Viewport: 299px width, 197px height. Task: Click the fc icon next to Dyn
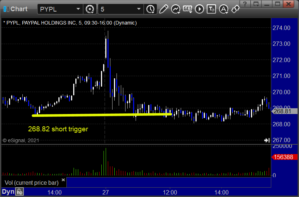[x=19, y=192]
